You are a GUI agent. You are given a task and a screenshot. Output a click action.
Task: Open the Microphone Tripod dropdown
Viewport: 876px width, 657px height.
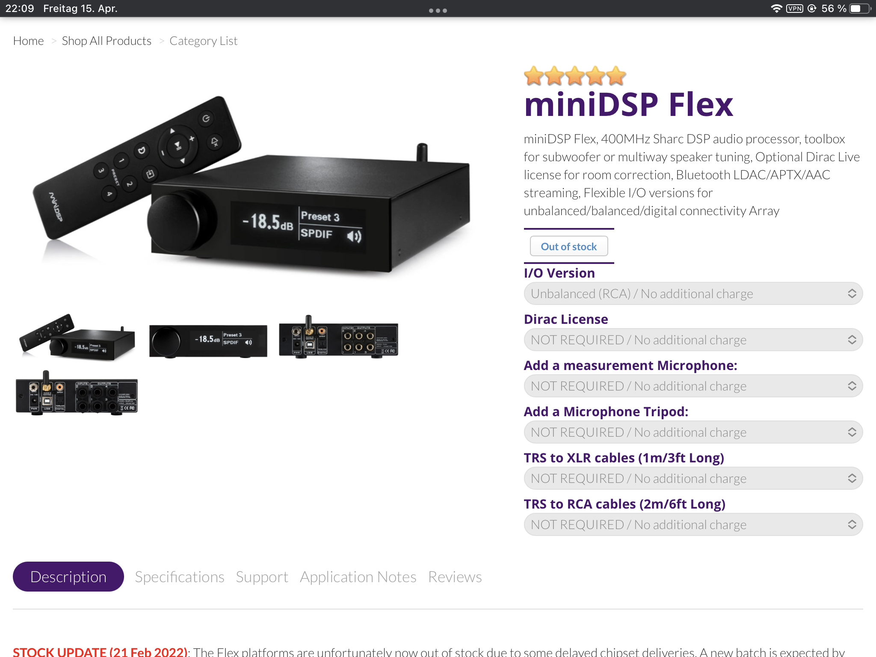click(x=693, y=432)
